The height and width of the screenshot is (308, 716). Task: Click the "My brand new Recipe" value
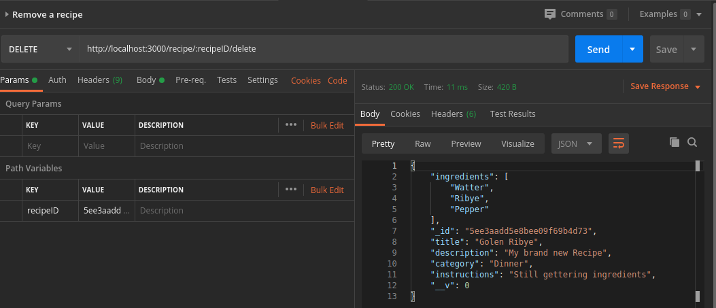coord(556,253)
